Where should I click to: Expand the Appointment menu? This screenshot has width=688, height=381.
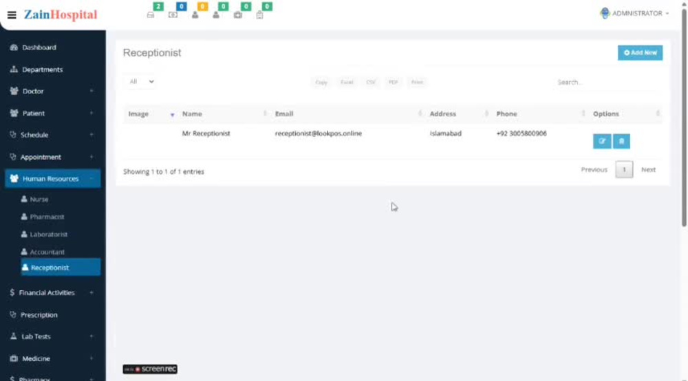[53, 157]
